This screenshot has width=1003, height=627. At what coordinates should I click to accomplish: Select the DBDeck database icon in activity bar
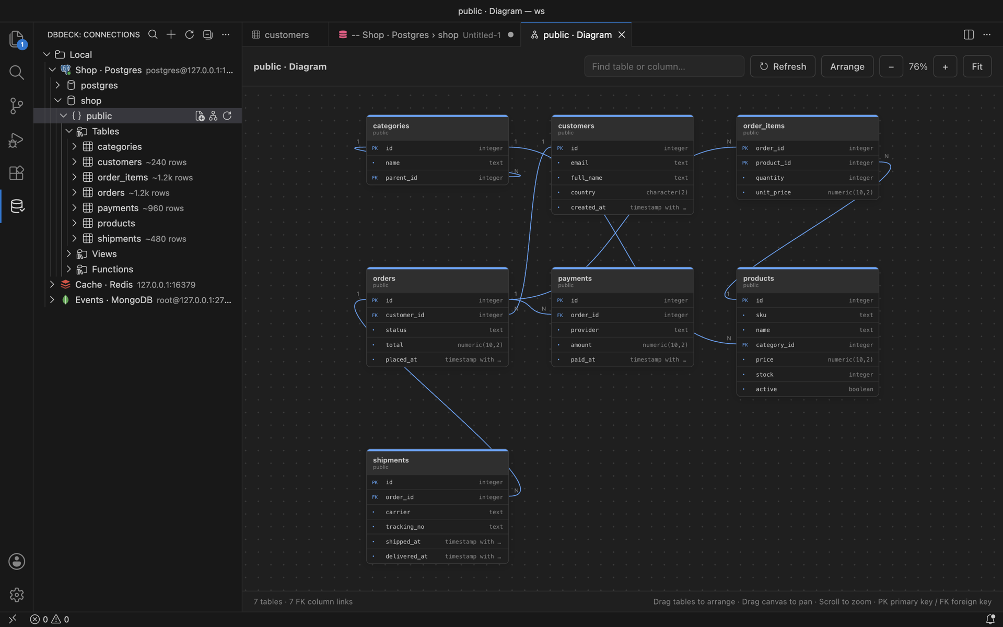click(17, 206)
